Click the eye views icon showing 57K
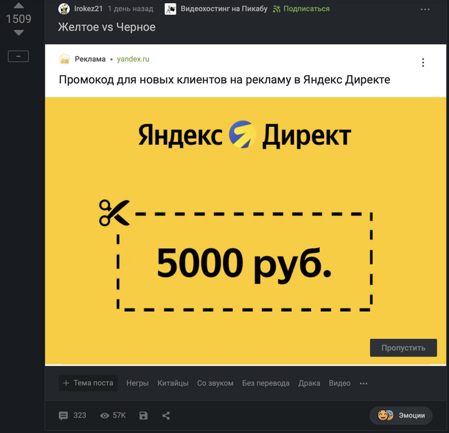449x433 pixels. click(x=105, y=416)
